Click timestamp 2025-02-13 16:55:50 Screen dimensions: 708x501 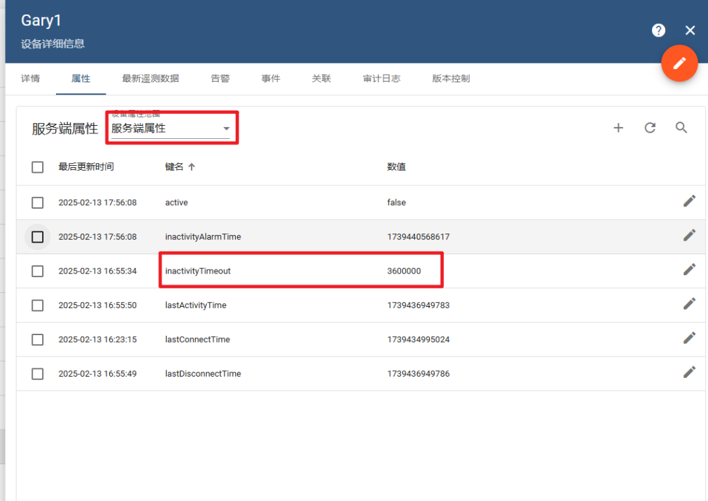[x=97, y=305]
